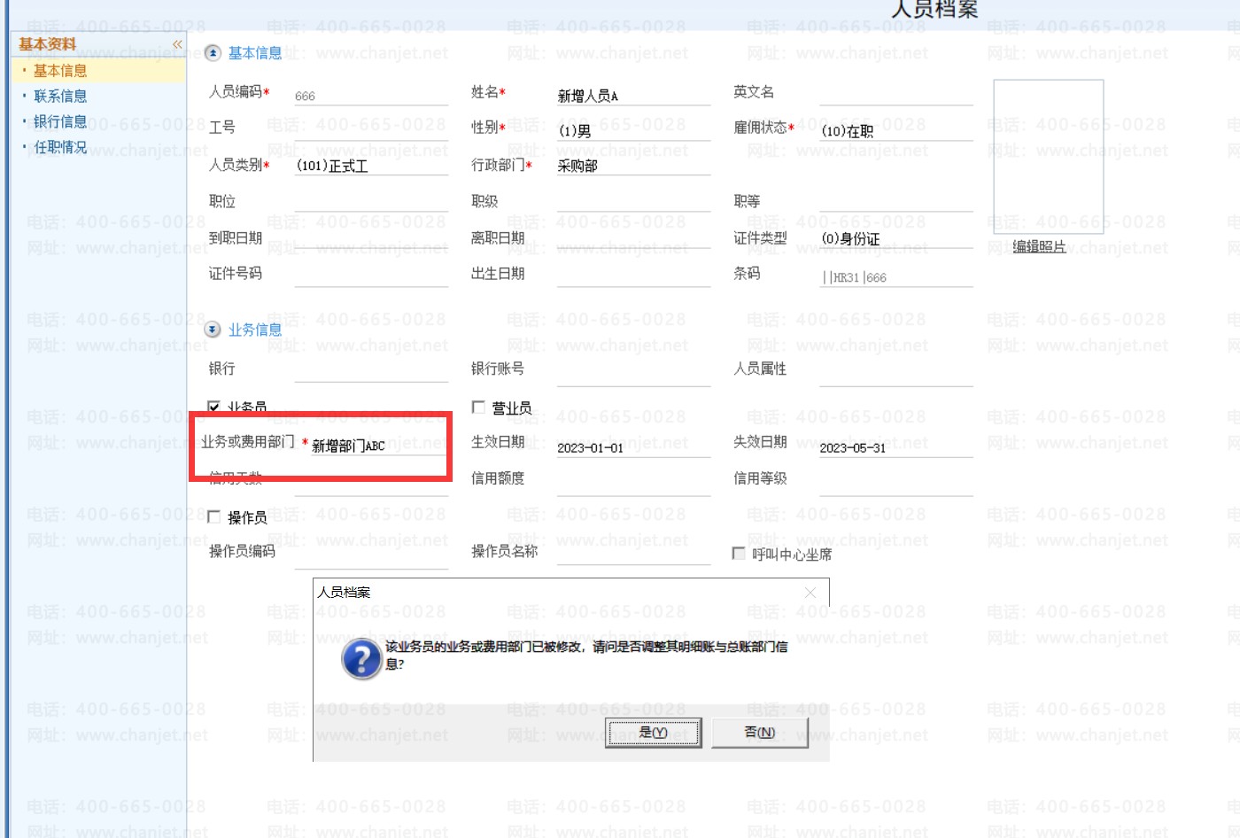The image size is (1240, 838).
Task: Collapse the 业务信息 section round arrow icon
Action: [x=213, y=330]
